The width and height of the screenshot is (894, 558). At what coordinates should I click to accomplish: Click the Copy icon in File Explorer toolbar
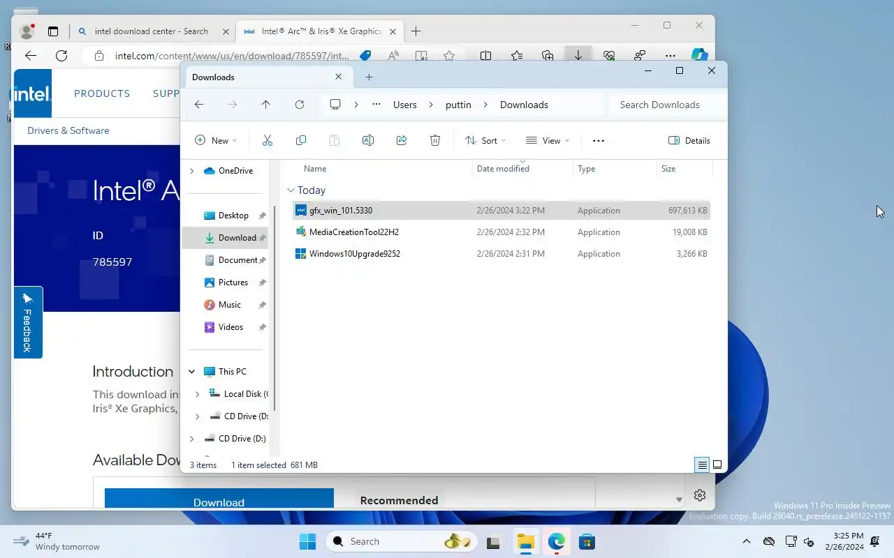tap(301, 140)
